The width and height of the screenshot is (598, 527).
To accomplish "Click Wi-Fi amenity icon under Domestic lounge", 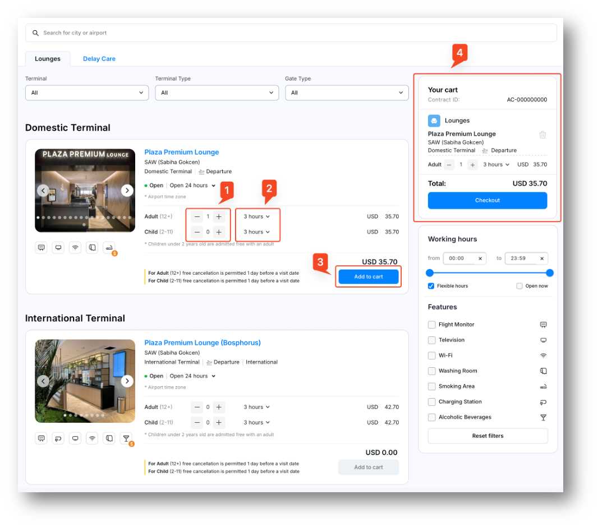I will coord(75,248).
